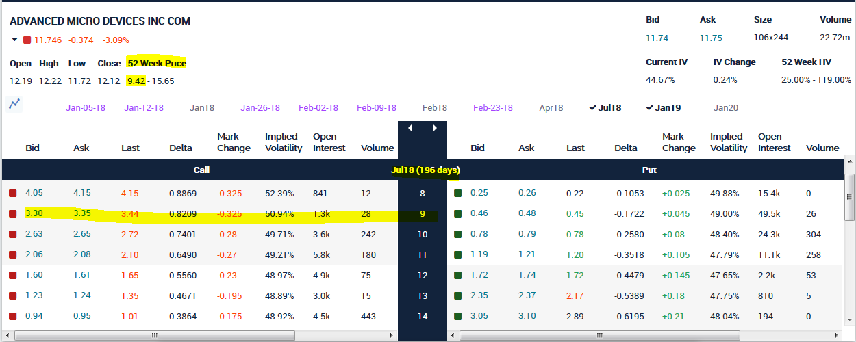Select the Feb-02-18 expiration

(x=318, y=108)
